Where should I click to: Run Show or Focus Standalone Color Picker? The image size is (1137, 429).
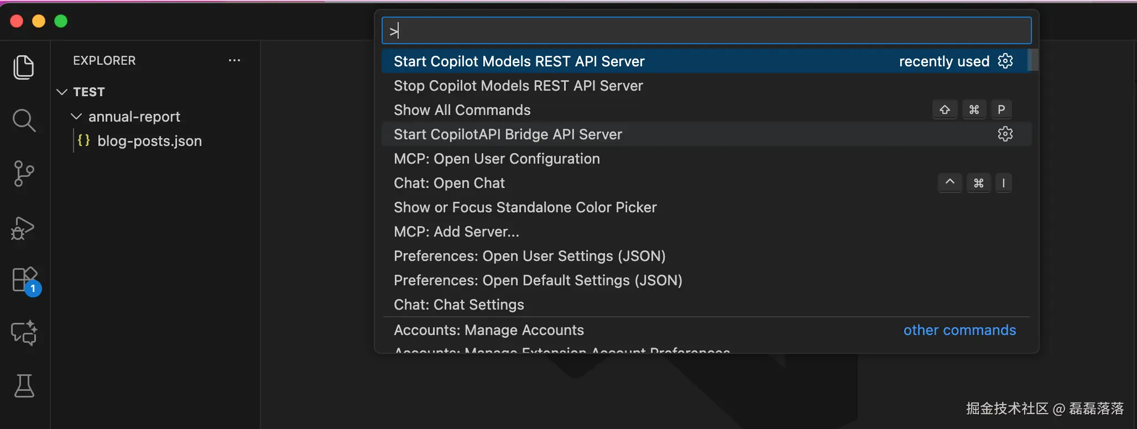point(525,207)
